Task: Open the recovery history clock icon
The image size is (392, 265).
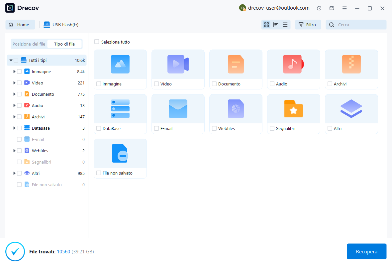Action: pos(319,8)
